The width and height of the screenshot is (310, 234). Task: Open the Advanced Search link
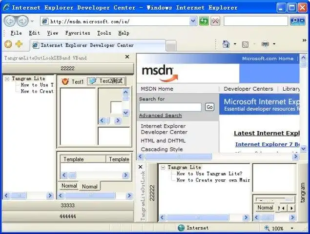click(160, 116)
